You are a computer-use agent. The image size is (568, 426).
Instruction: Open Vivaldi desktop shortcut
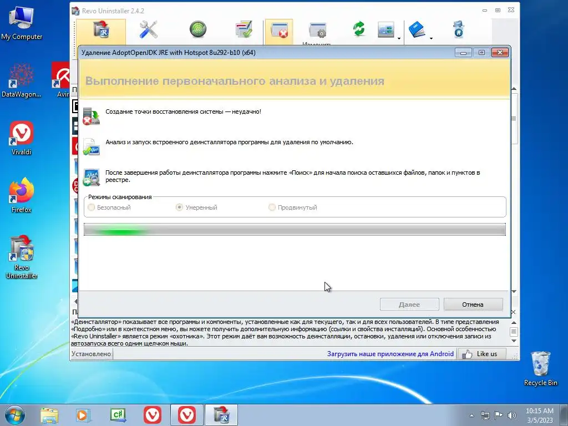point(22,138)
